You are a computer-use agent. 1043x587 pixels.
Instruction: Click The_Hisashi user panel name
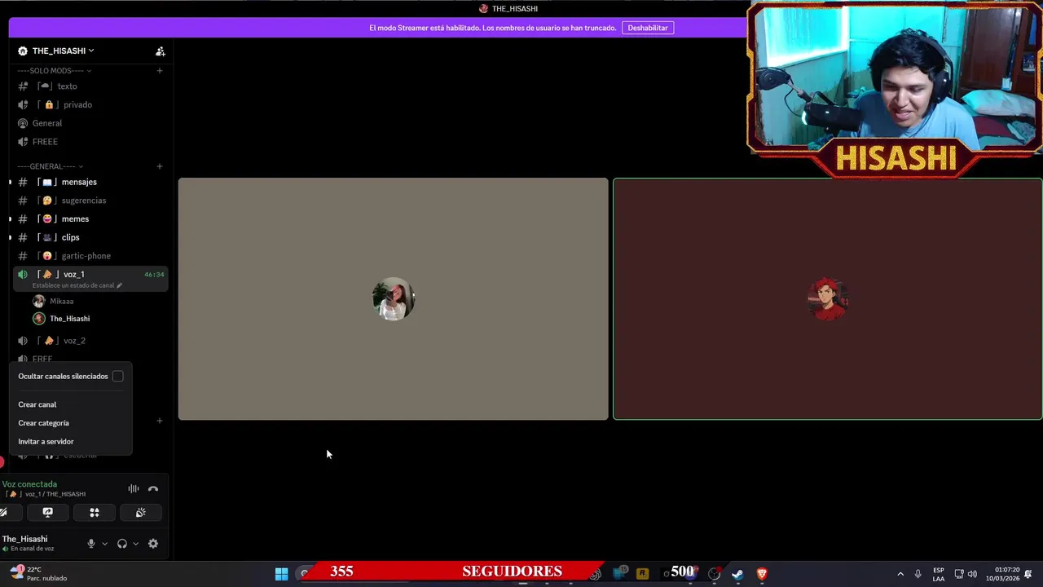(x=24, y=539)
